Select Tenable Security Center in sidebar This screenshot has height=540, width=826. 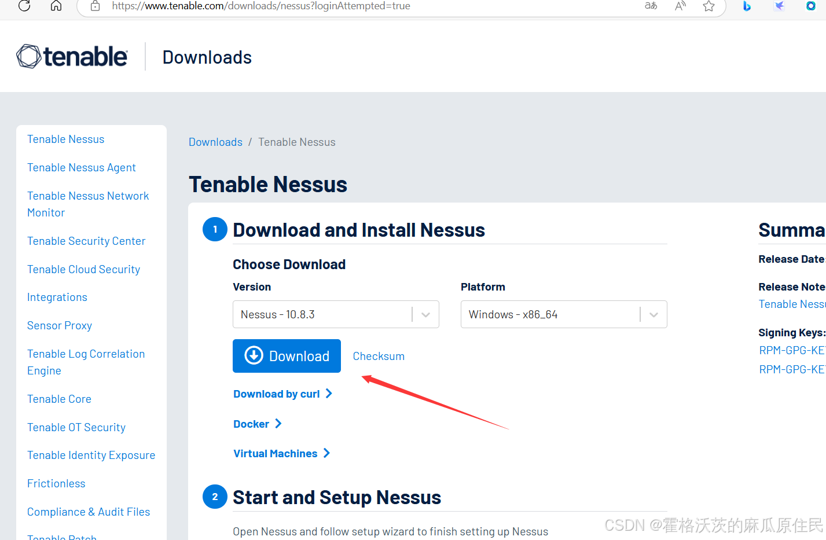[x=86, y=241]
